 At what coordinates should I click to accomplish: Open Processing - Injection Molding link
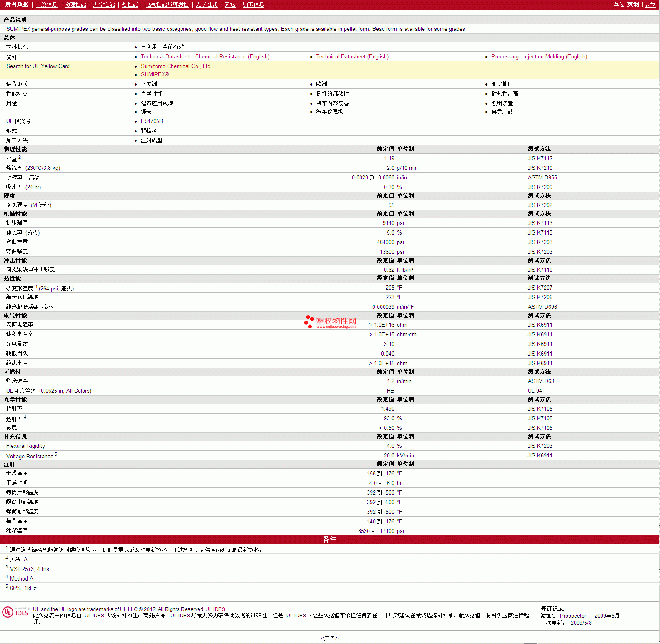539,57
